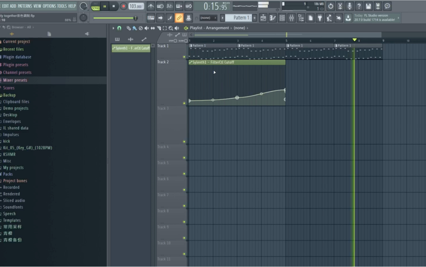
Task: Toggle the record button
Action: (124, 6)
